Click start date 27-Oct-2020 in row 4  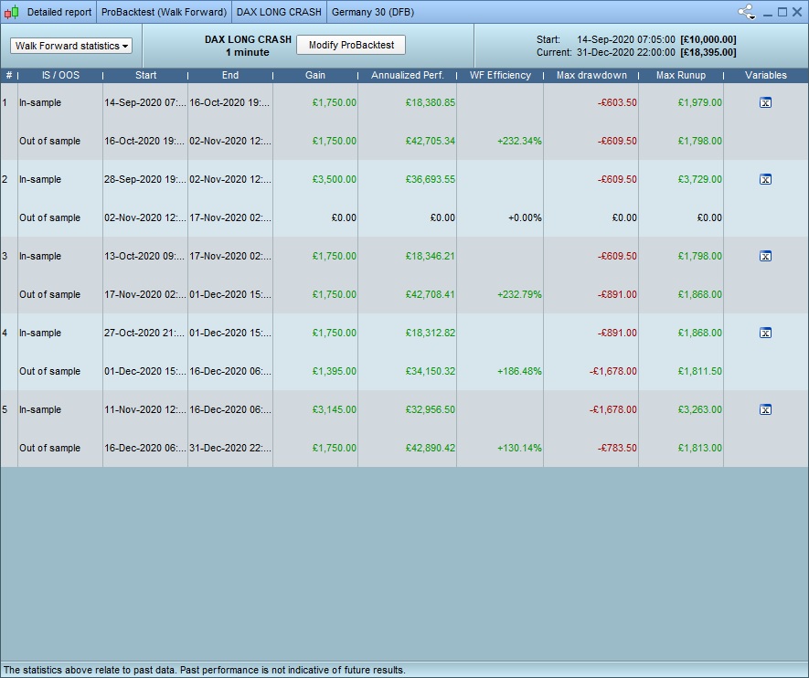[144, 334]
